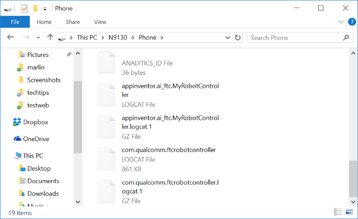Open Downloads under This PC
The image size is (358, 219).
43,194
